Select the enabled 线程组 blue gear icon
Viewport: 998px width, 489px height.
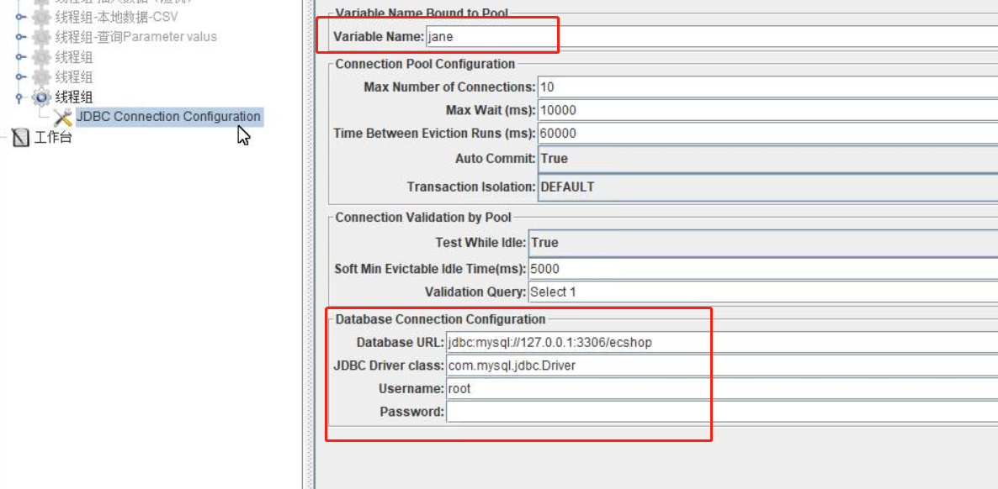coord(41,97)
